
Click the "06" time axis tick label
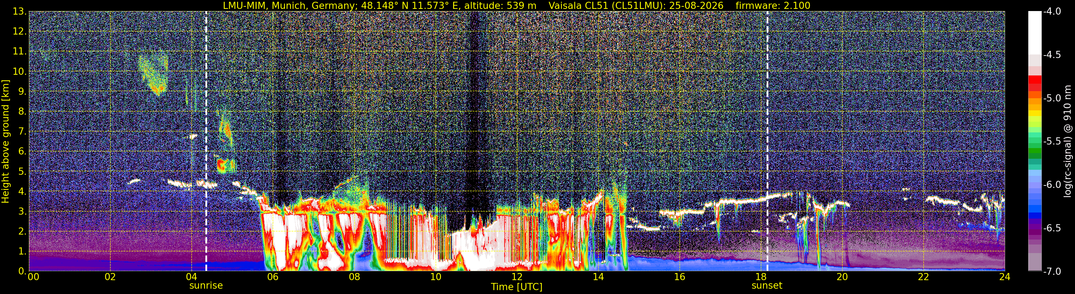click(273, 277)
